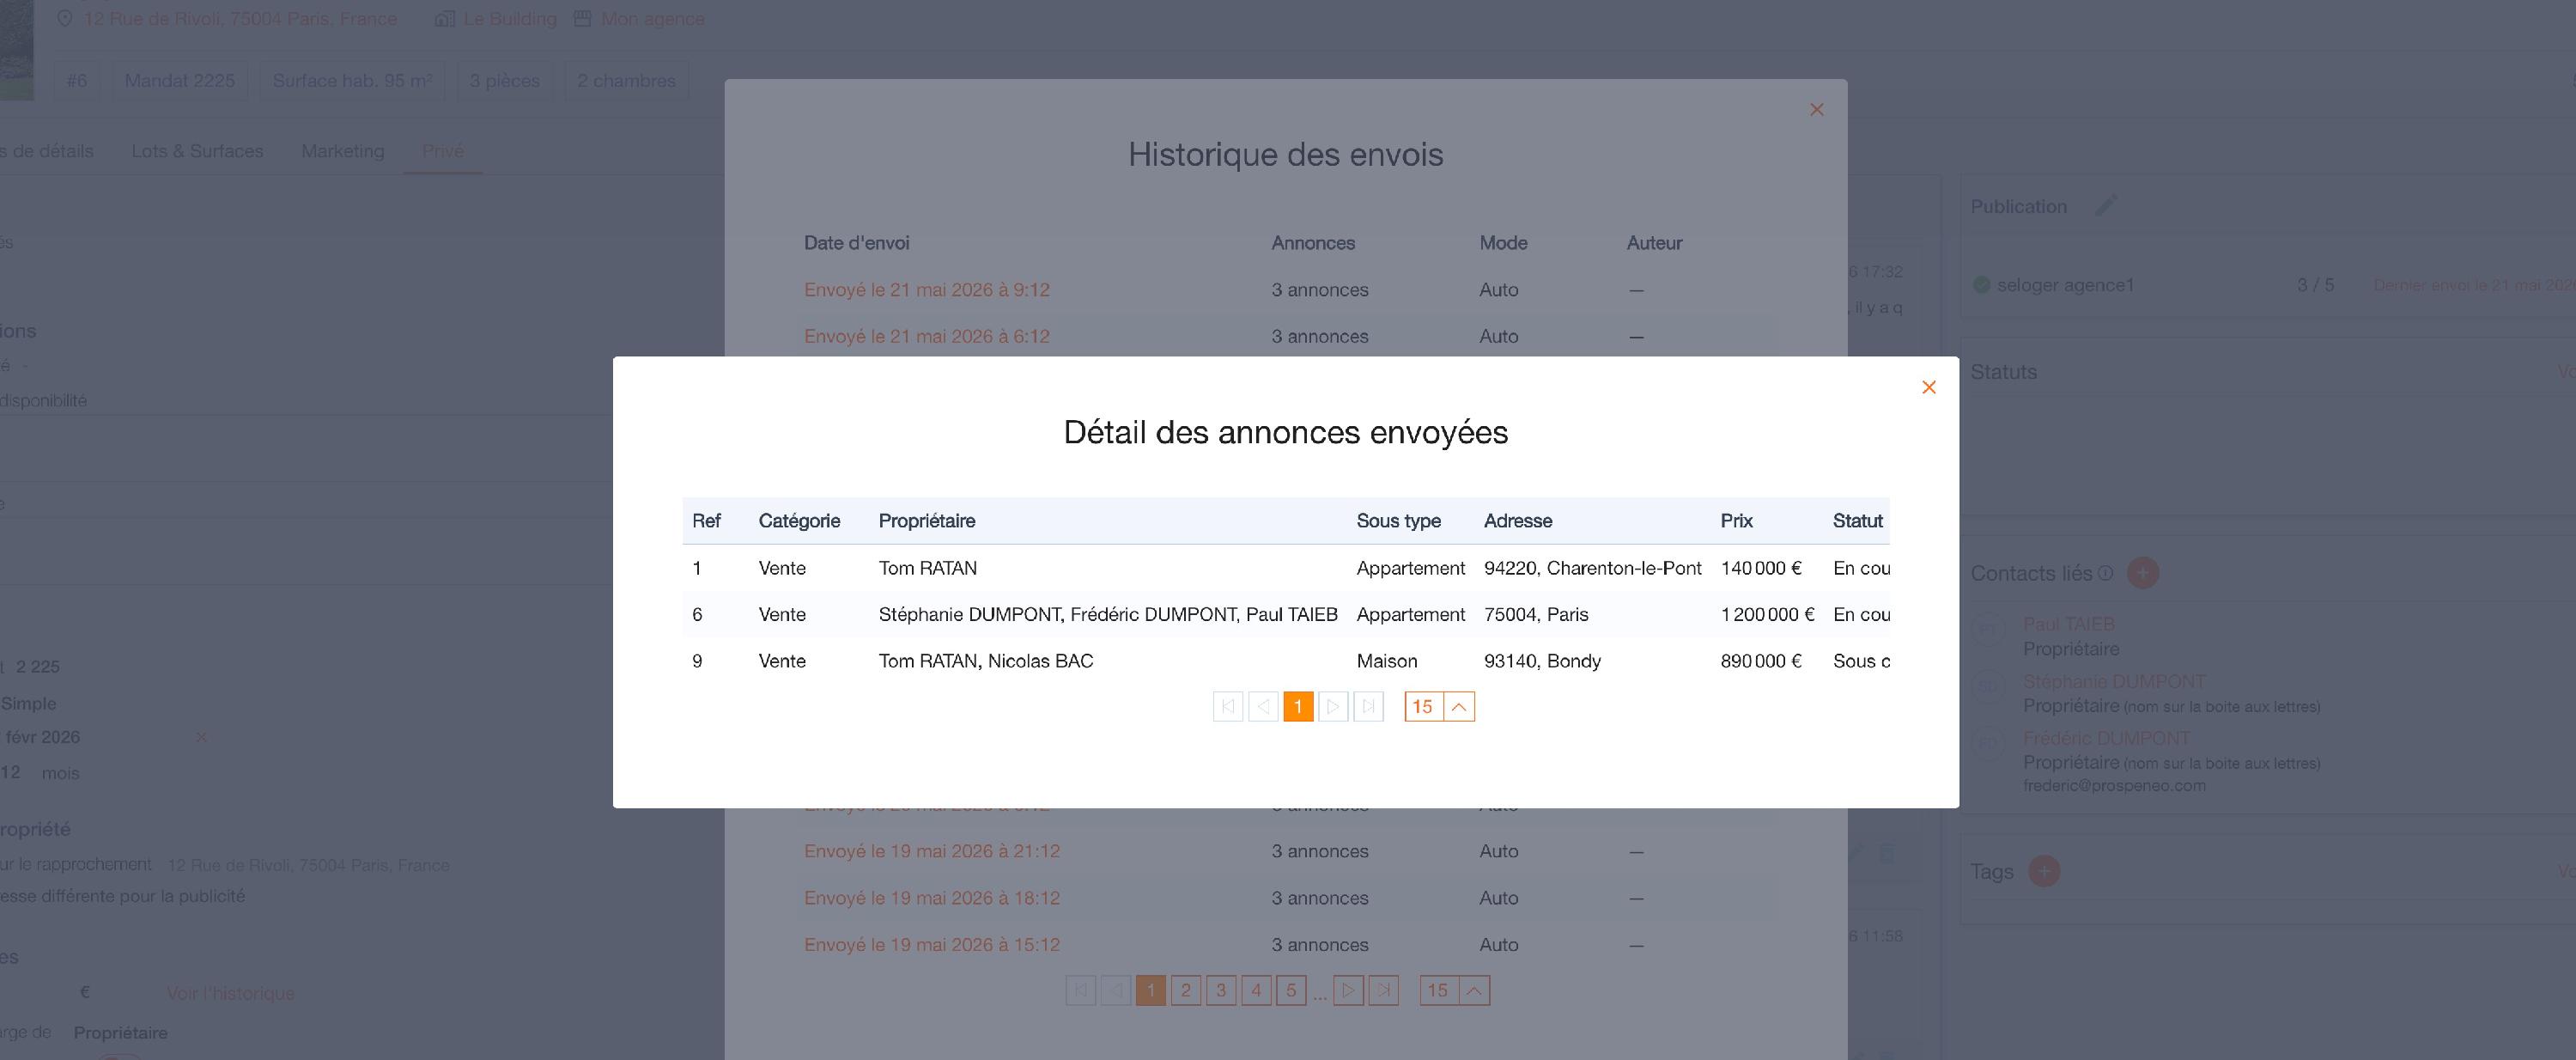
Task: Select page 1 in Détail des annonces pagination
Action: (x=1298, y=707)
